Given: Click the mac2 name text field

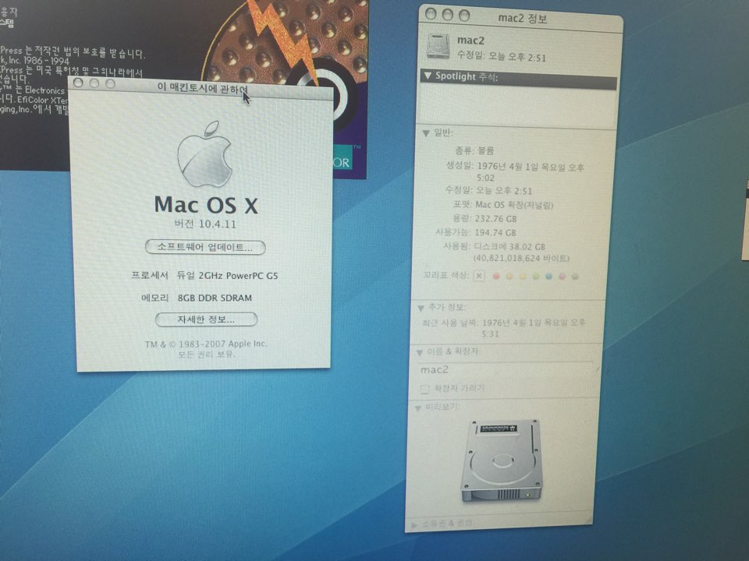Looking at the screenshot, I should [x=507, y=369].
